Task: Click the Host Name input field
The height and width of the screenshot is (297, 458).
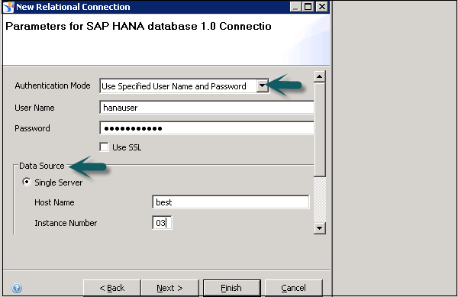Action: point(231,202)
